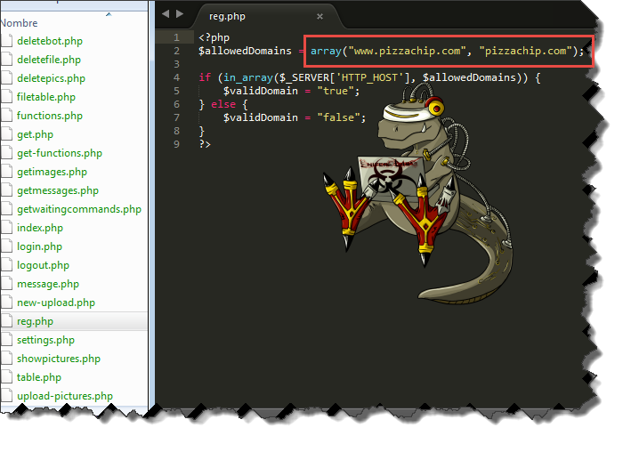This screenshot has width=631, height=452.
Task: Open settings.php file
Action: click(45, 340)
